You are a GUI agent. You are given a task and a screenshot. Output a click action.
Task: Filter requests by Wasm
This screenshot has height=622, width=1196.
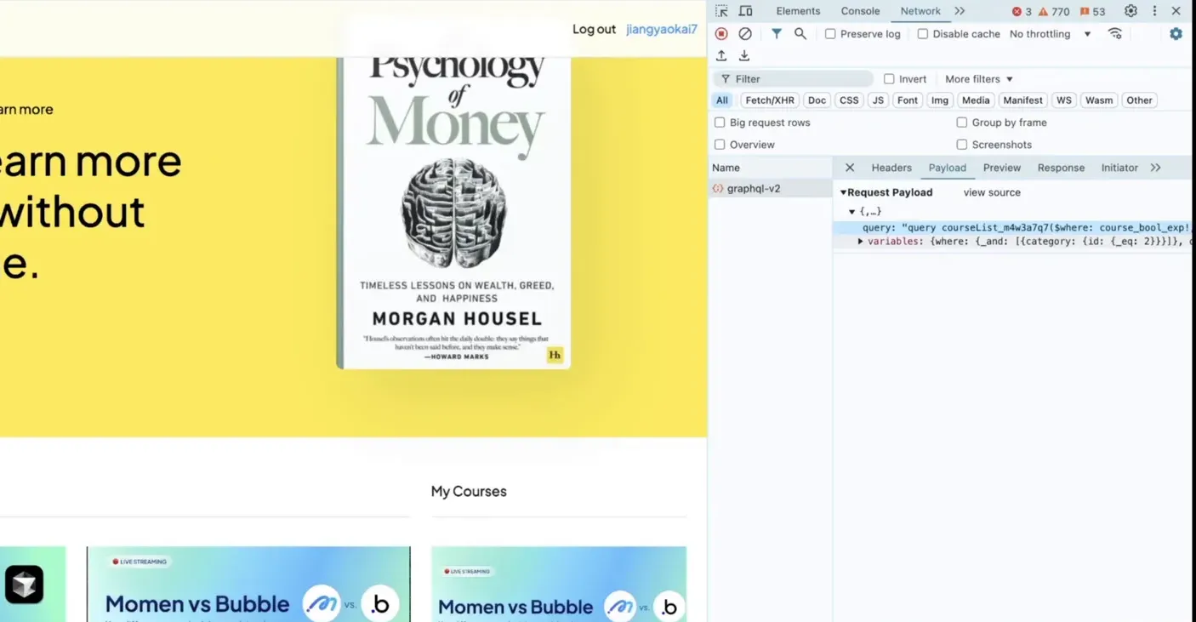pos(1099,100)
